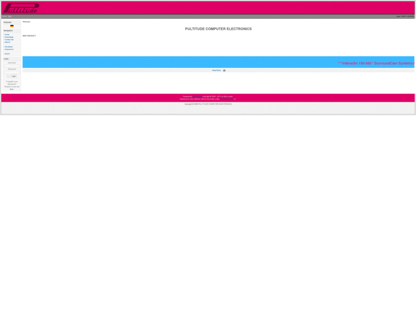This screenshot has width=416, height=311.
Task: Open GNU Affero GPL link in footer
Action: pos(226,99)
